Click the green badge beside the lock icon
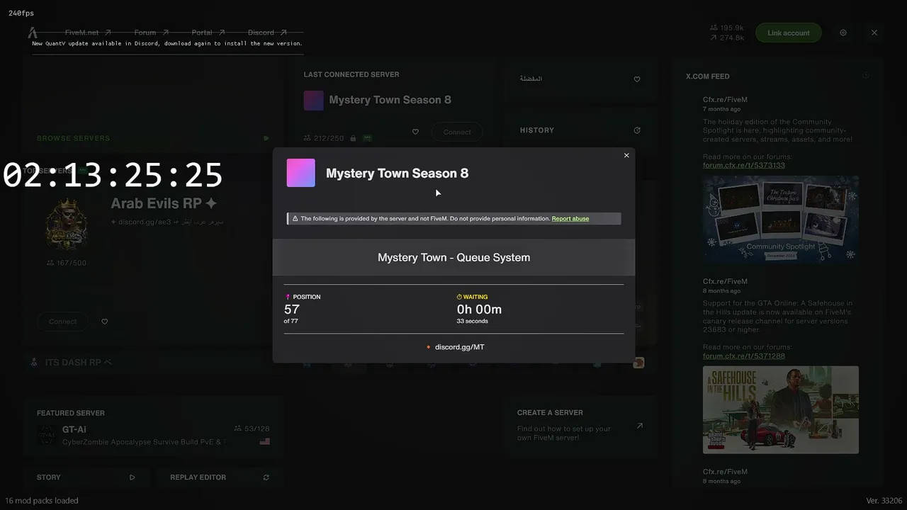The height and width of the screenshot is (510, 907). coord(367,138)
